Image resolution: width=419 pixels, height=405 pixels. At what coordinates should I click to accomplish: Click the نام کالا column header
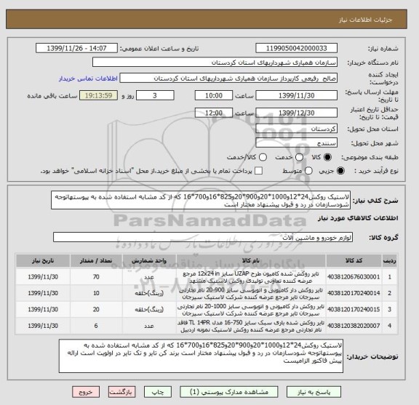[251, 260]
